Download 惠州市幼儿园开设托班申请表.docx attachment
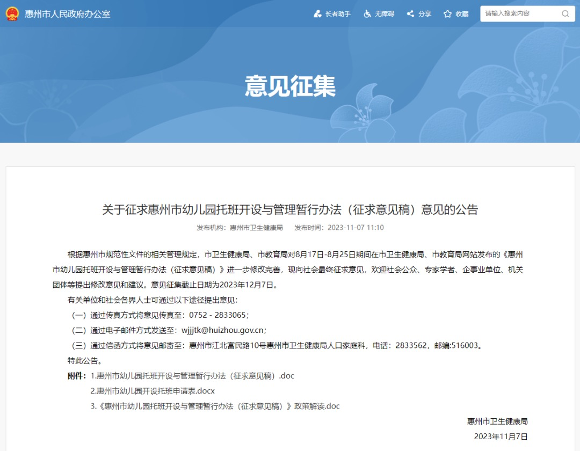 click(x=153, y=391)
